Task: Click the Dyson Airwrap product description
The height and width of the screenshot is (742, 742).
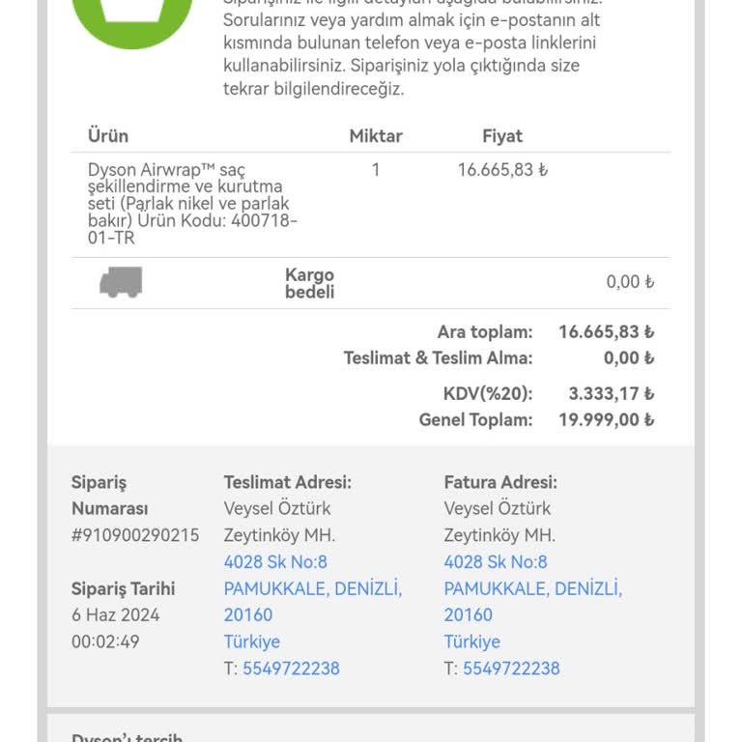Action: coord(192,204)
